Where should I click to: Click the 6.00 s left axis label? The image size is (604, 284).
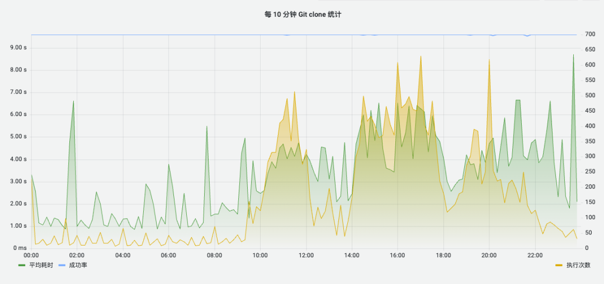19,115
